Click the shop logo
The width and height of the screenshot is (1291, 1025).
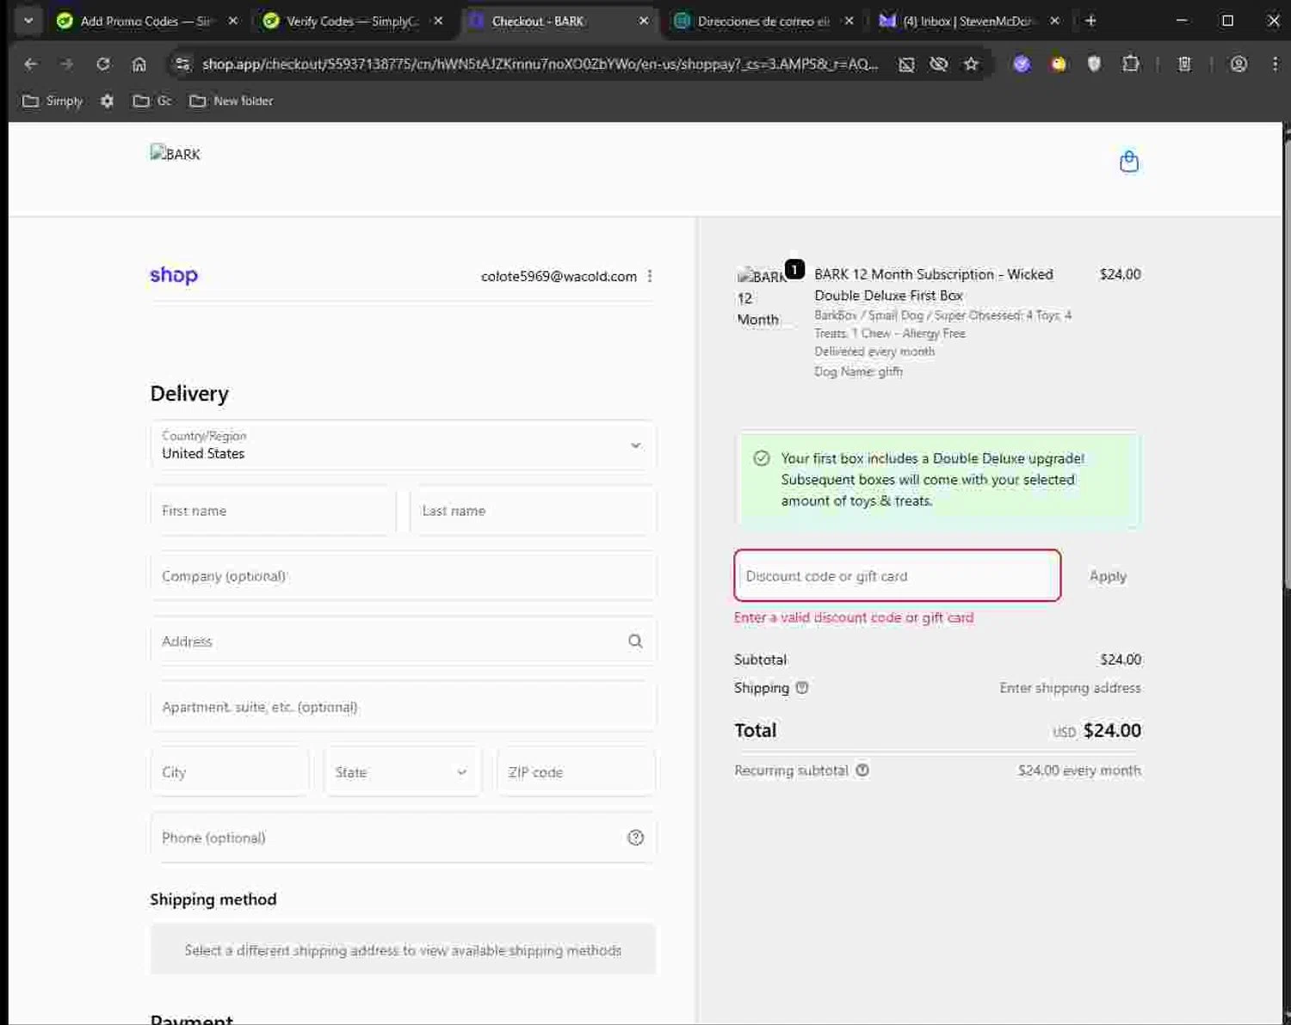coord(174,275)
